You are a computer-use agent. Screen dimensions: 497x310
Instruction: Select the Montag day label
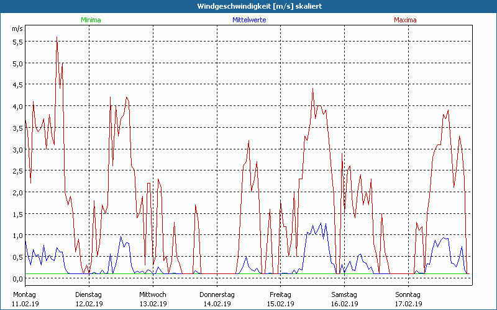(x=25, y=294)
